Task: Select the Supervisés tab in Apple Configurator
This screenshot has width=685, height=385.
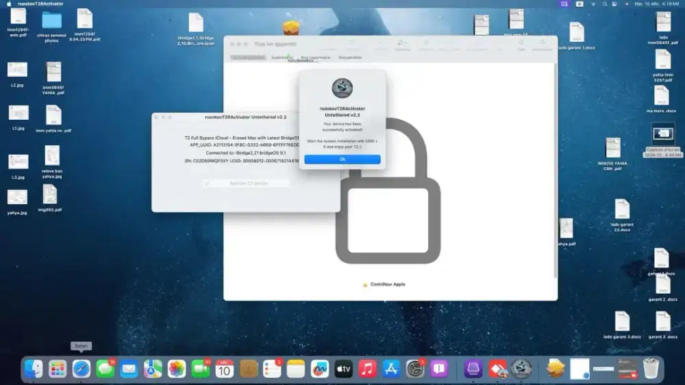Action: (x=279, y=58)
